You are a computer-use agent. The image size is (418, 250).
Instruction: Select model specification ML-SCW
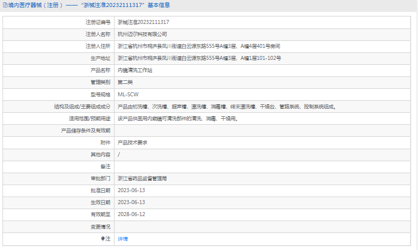point(128,94)
